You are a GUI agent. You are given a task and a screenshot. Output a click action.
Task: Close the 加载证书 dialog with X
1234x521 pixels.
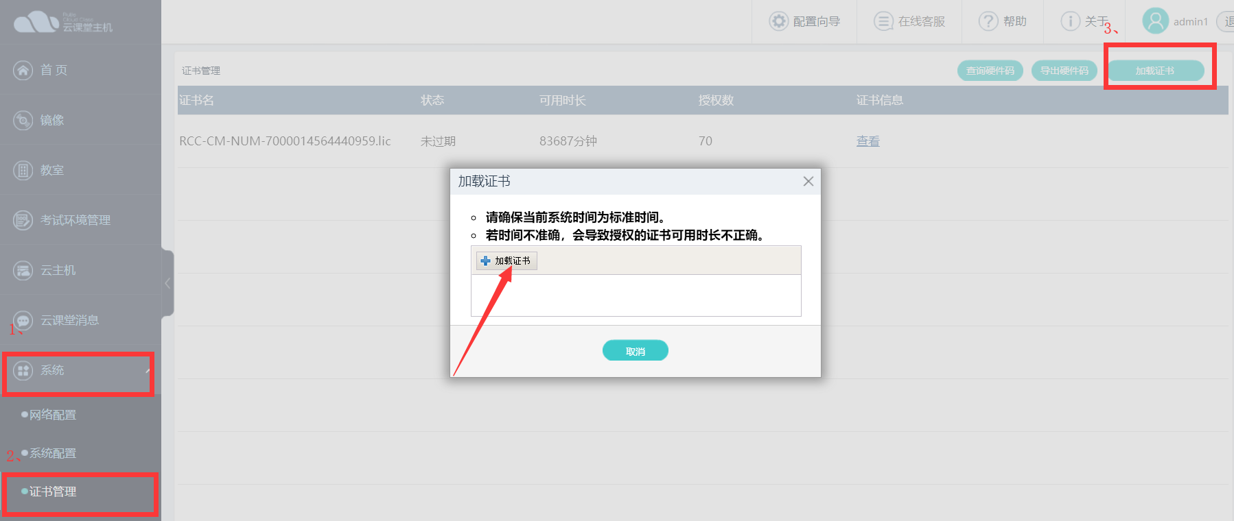pos(808,181)
